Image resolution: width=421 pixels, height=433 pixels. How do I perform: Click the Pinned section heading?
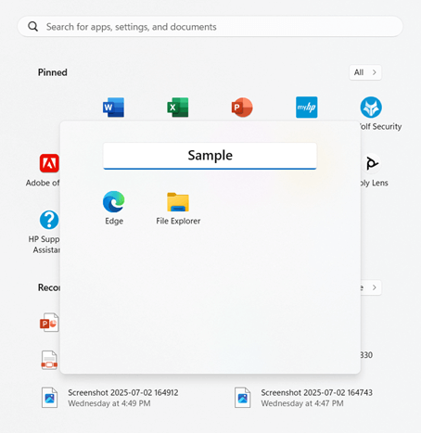pyautogui.click(x=53, y=72)
